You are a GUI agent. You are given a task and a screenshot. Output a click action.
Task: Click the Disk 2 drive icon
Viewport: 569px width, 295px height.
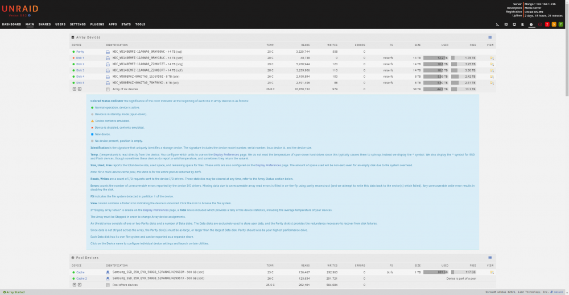108,64
